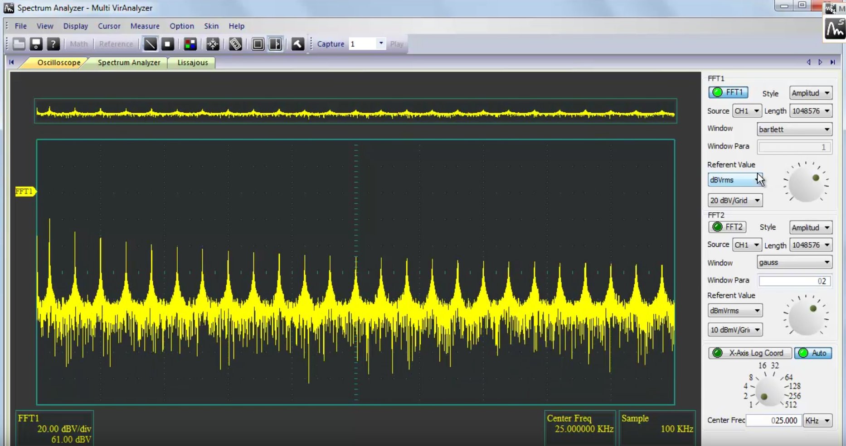The height and width of the screenshot is (446, 846).
Task: Switch to the Lissajous tab
Action: point(192,62)
